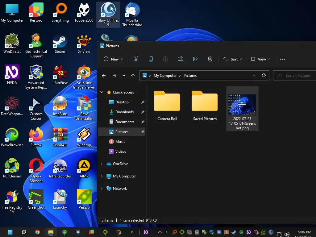Screen dimensions: 316x237
Task: Unpin Downloads using its pin icon
Action: [x=143, y=112]
